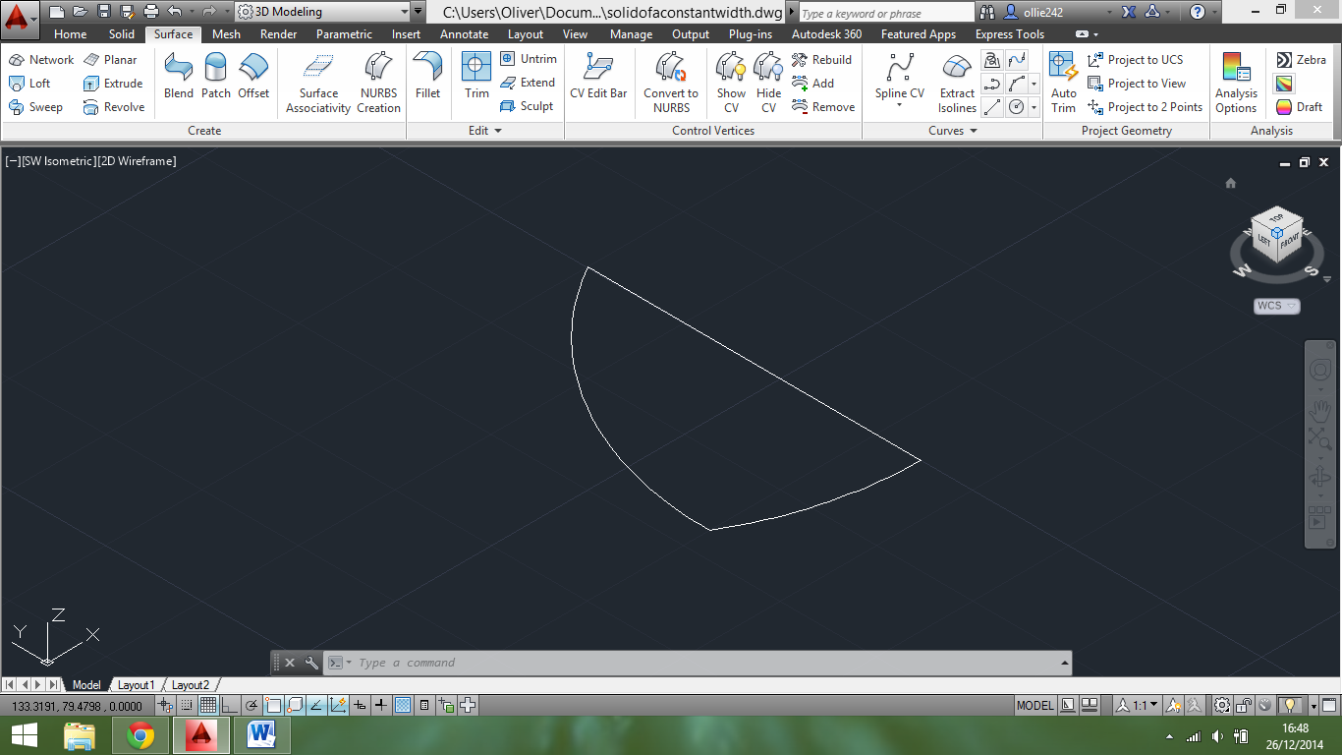The width and height of the screenshot is (1342, 755).
Task: Switch to the Solid ribbon tab
Action: (122, 34)
